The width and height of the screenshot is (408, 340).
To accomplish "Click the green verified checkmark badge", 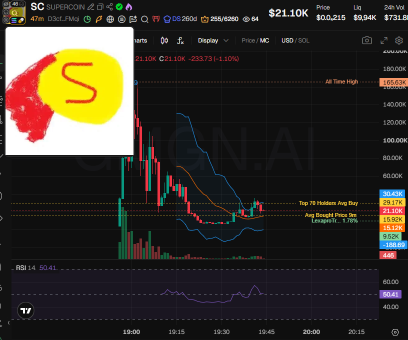I will [119, 7].
